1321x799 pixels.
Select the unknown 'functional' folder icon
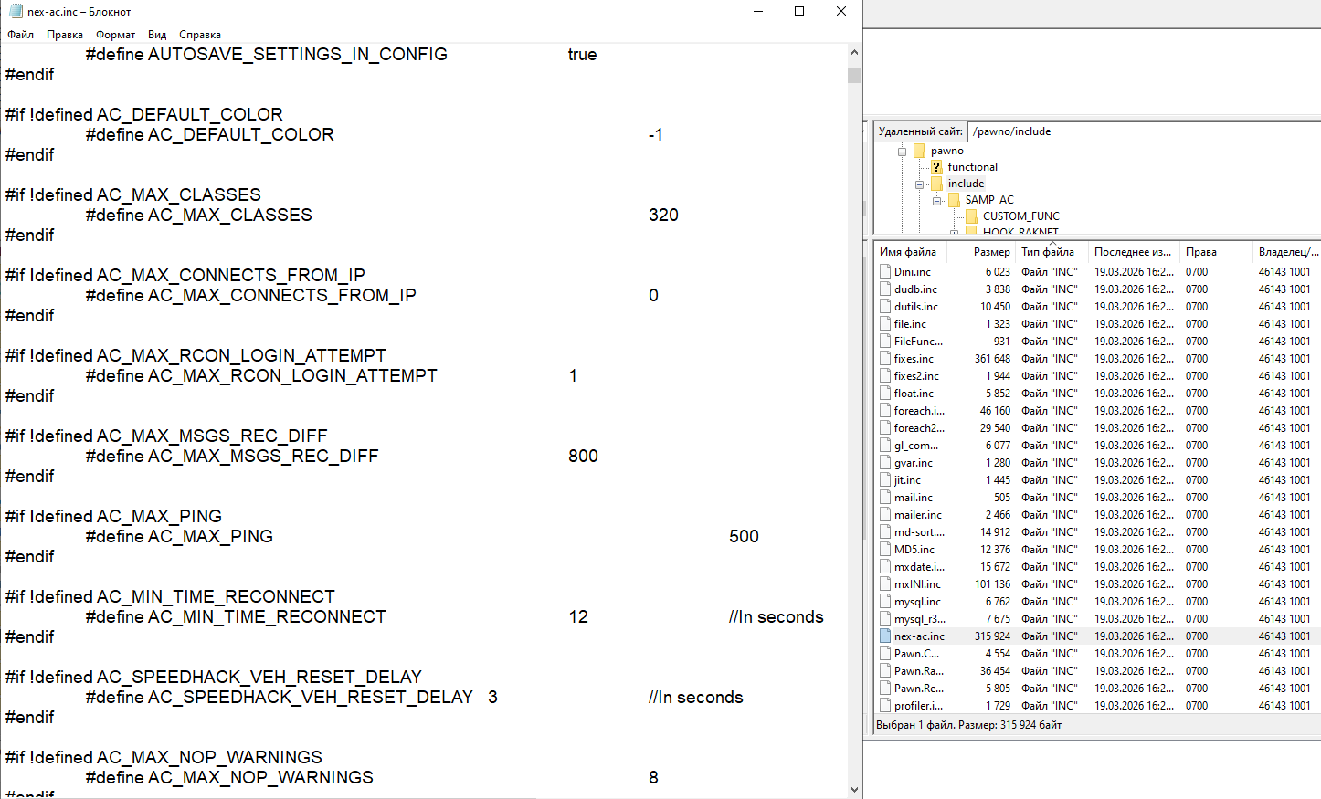click(x=936, y=167)
